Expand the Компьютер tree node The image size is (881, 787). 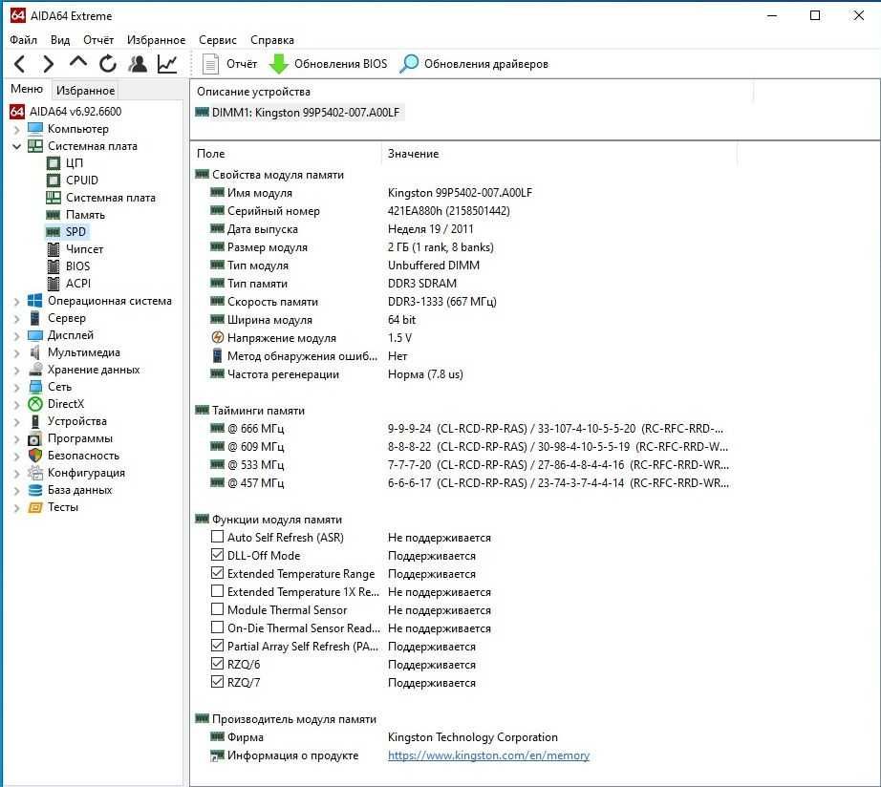(x=16, y=130)
